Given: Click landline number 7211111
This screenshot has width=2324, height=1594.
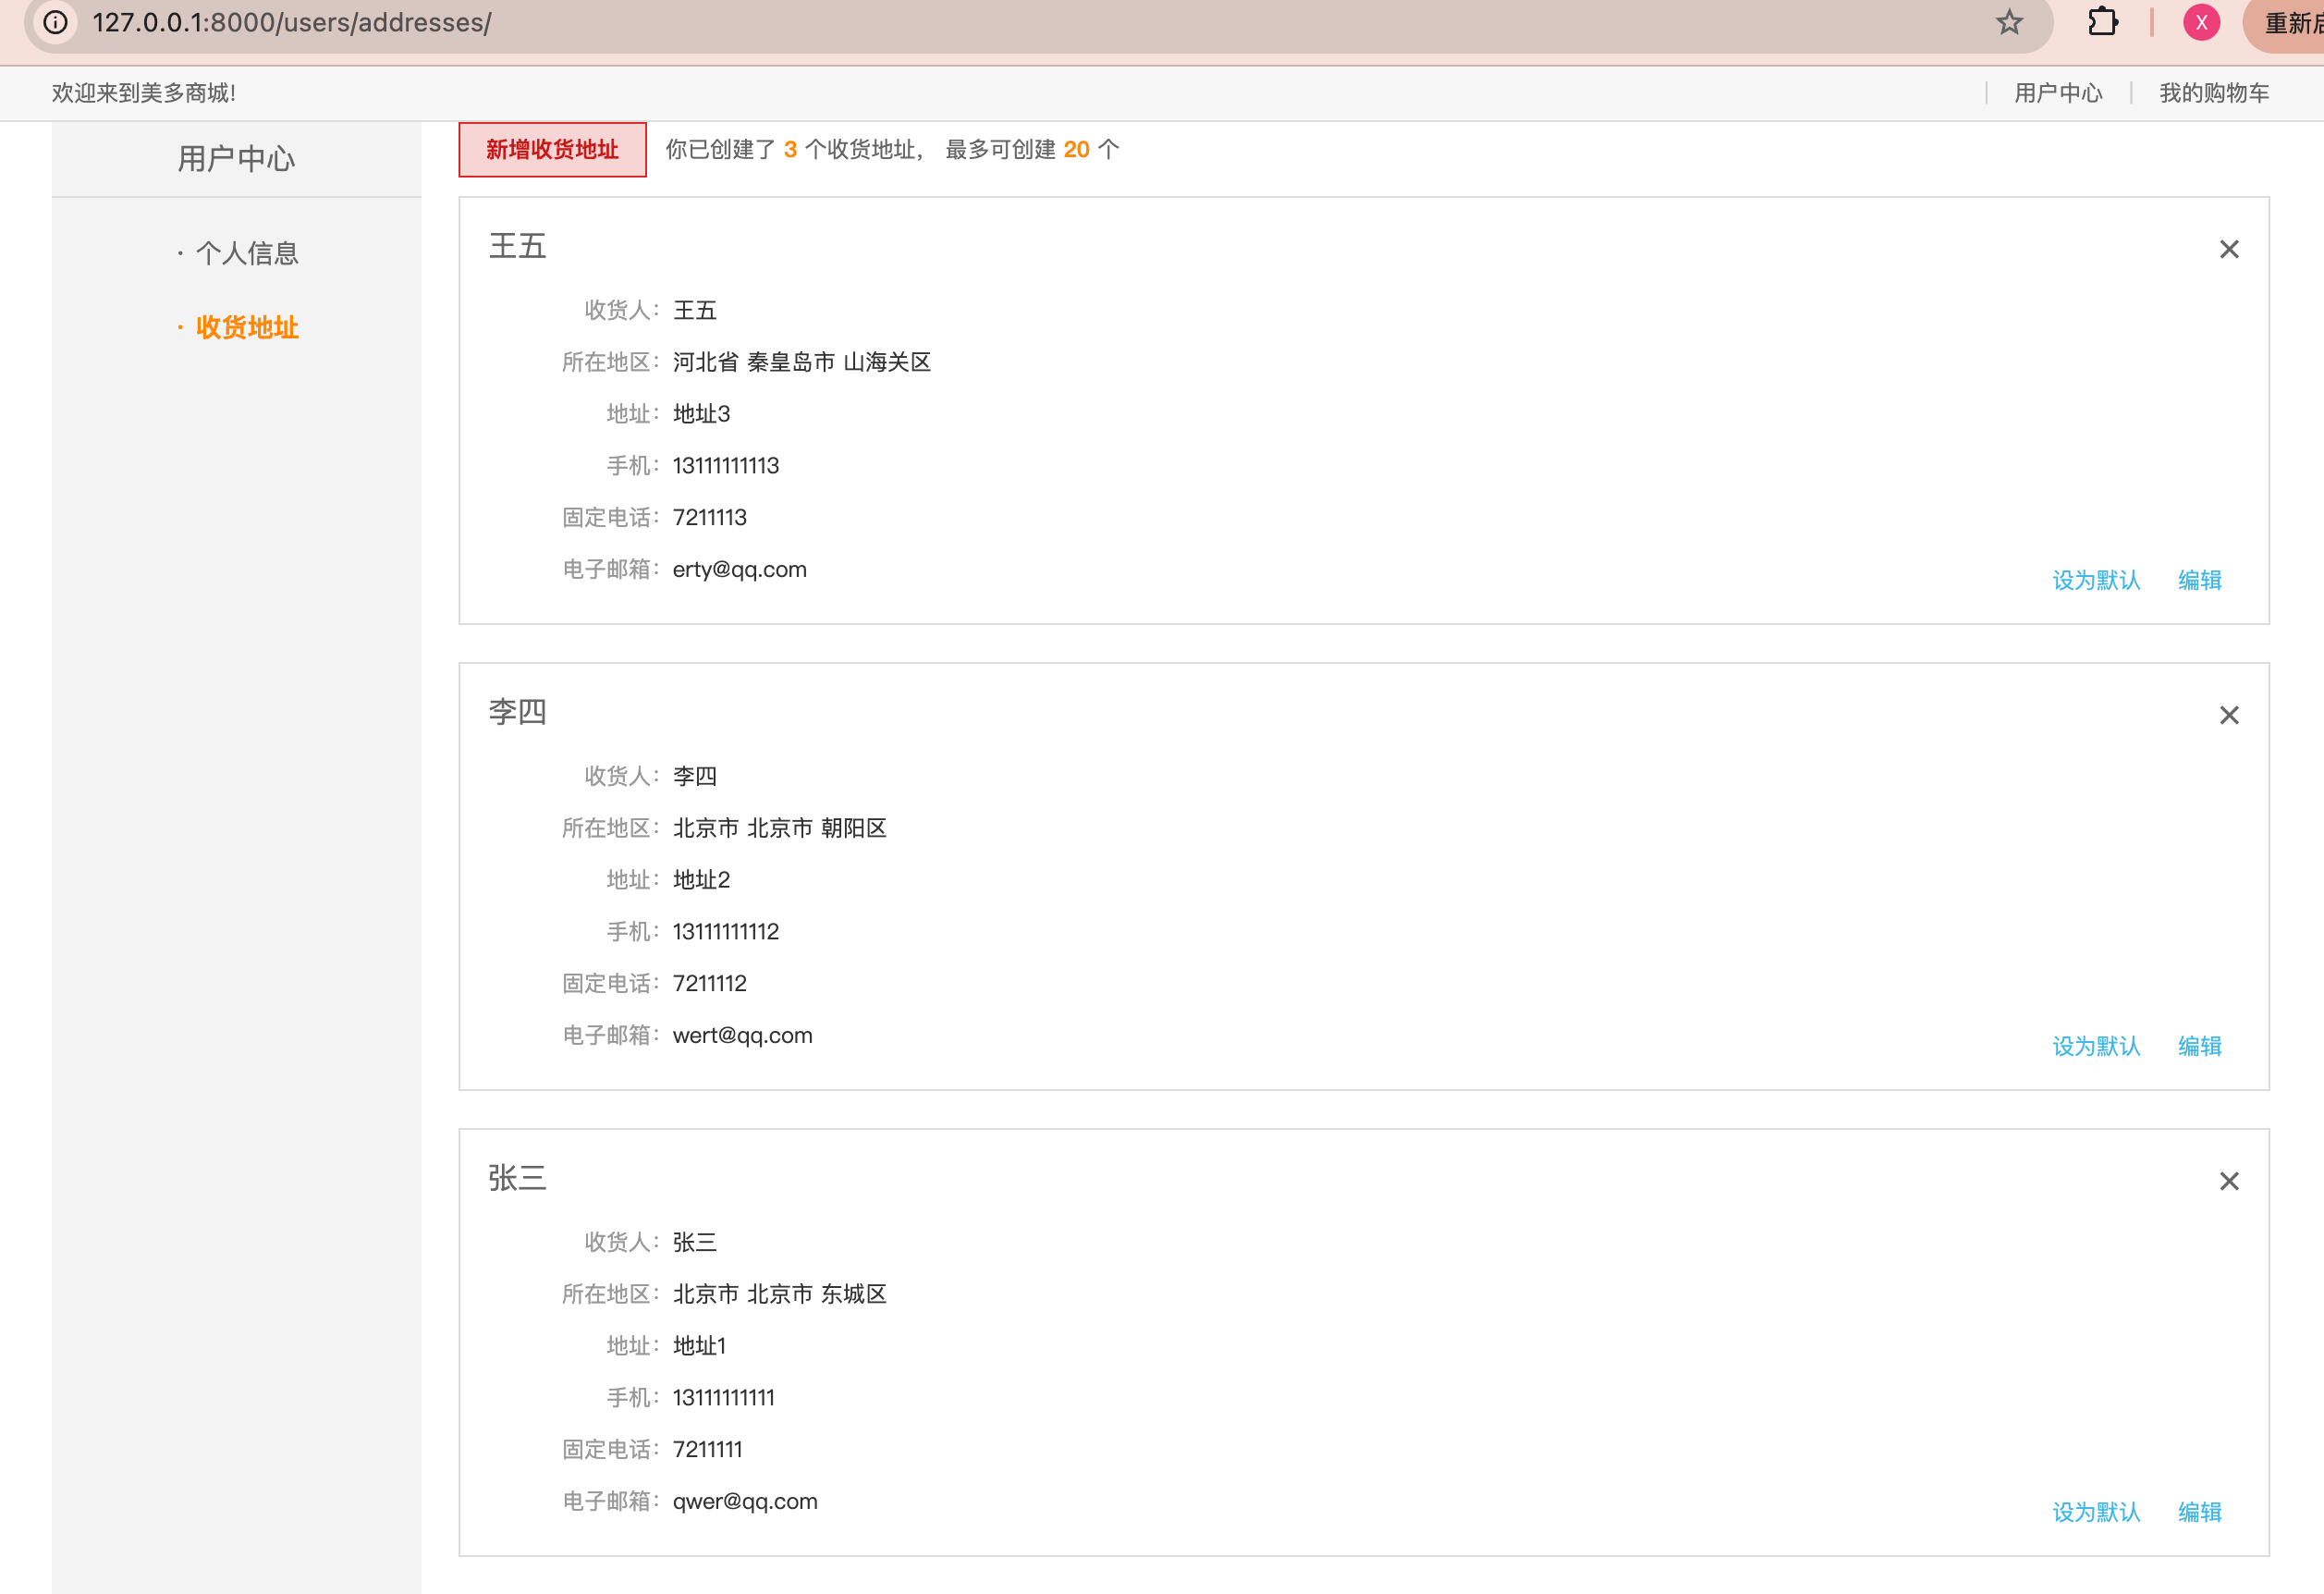Looking at the screenshot, I should point(708,1450).
